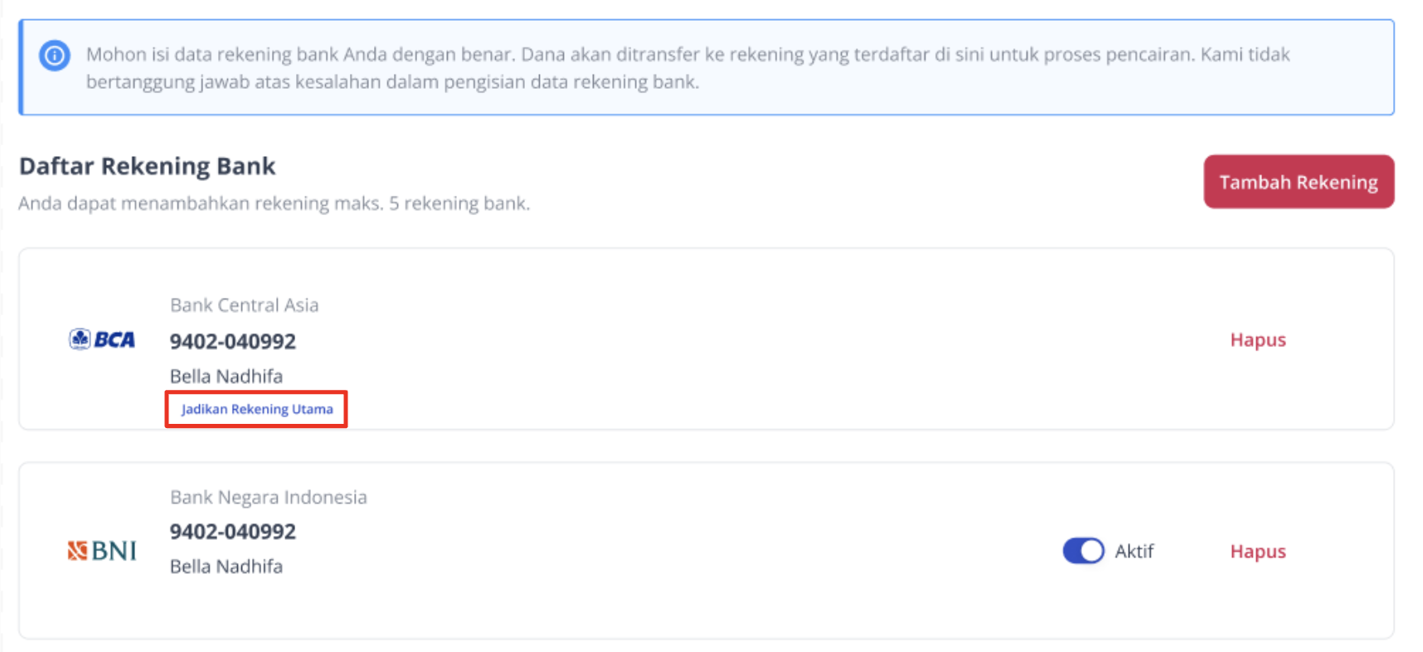Click the Daftar Rekening Bank heading

[x=147, y=166]
